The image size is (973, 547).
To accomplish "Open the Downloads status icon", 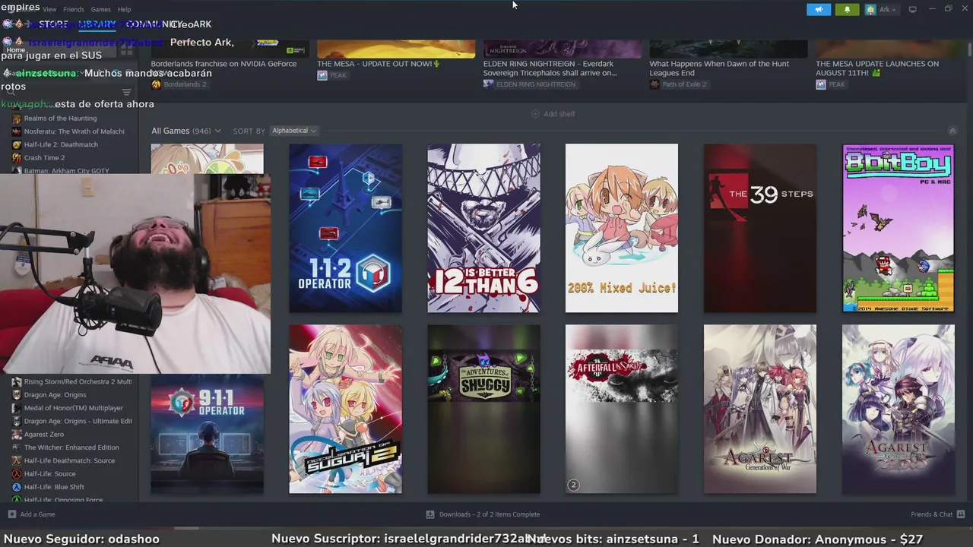I will 430,514.
